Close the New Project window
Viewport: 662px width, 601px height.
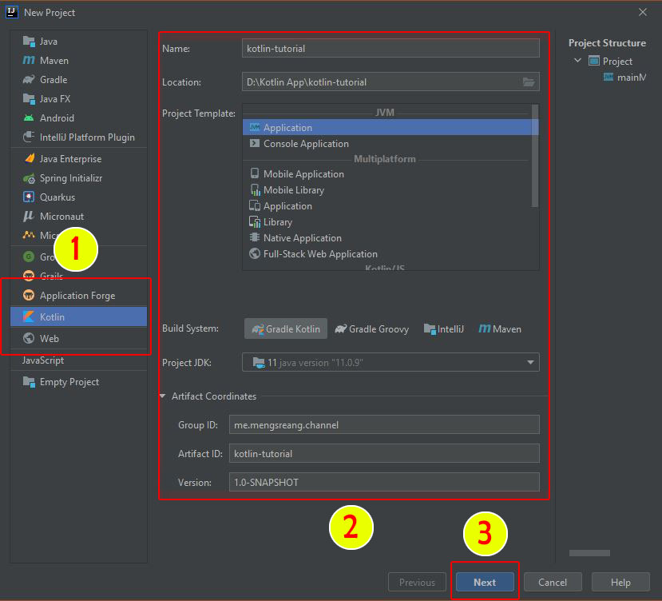(643, 12)
